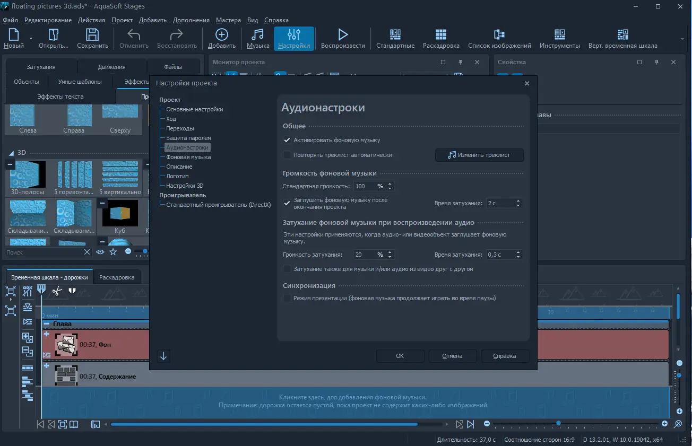
Task: Enable Режим презентации checkbox
Action: [x=287, y=298]
